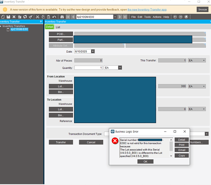Expand the Quantity EA unit dropdown
Screen dimensions: 211x185
click(x=120, y=67)
